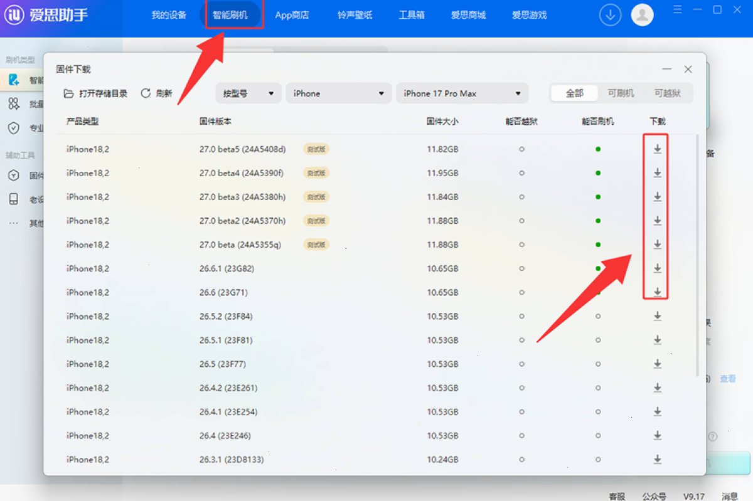This screenshot has height=501, width=753.
Task: Open 公众号 in status bar
Action: tap(654, 495)
